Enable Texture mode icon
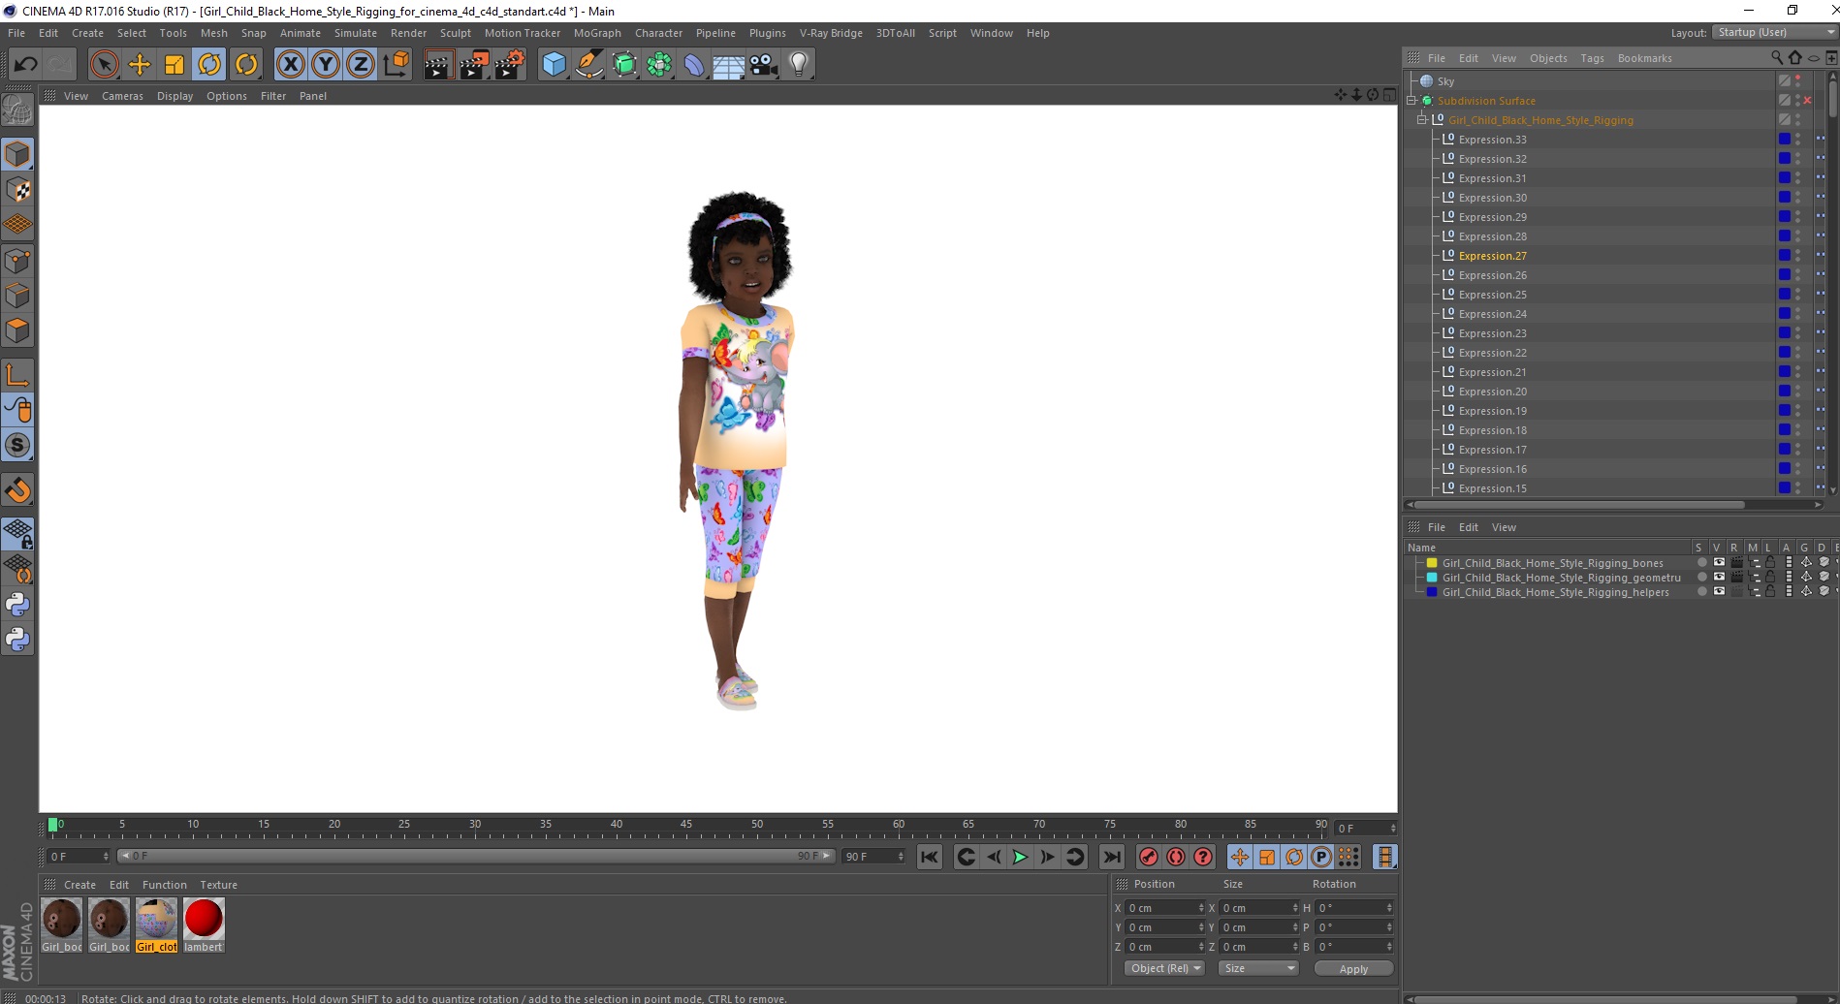 point(17,190)
